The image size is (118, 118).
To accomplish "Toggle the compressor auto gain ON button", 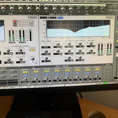I will pyautogui.click(x=32, y=50).
